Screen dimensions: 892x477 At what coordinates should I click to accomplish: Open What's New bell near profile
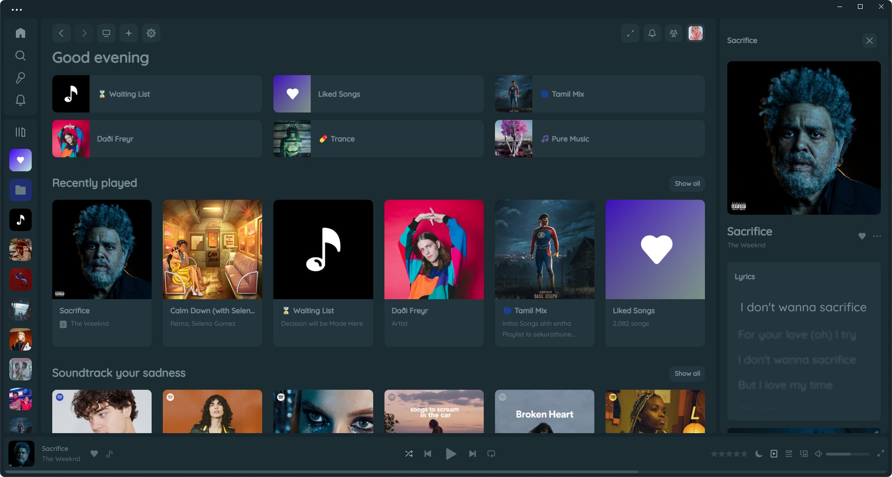pyautogui.click(x=652, y=33)
